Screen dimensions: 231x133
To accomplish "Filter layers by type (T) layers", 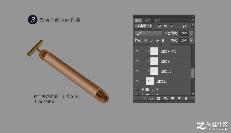I will pos(172,26).
